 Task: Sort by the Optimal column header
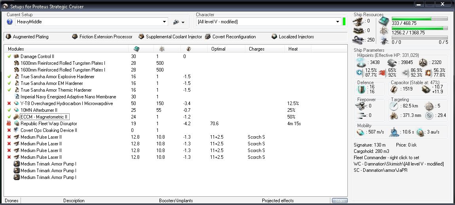[226, 49]
